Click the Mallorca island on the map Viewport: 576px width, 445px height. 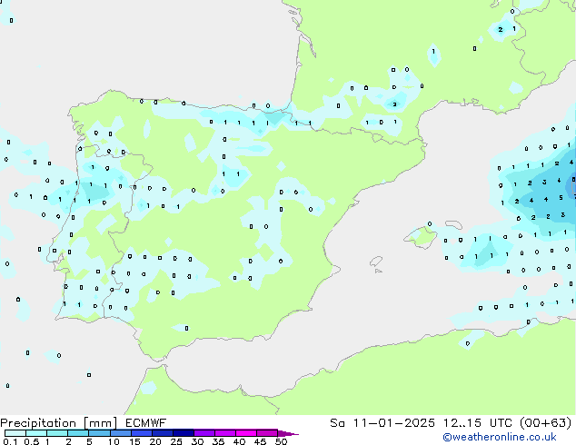[421, 236]
